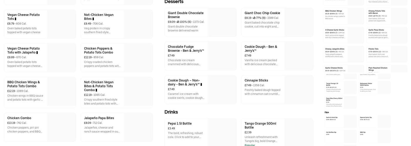411x146 pixels.
Task: Click thumbs-up icon on 4 Cheese Garlic Sticks
Action: point(331,33)
